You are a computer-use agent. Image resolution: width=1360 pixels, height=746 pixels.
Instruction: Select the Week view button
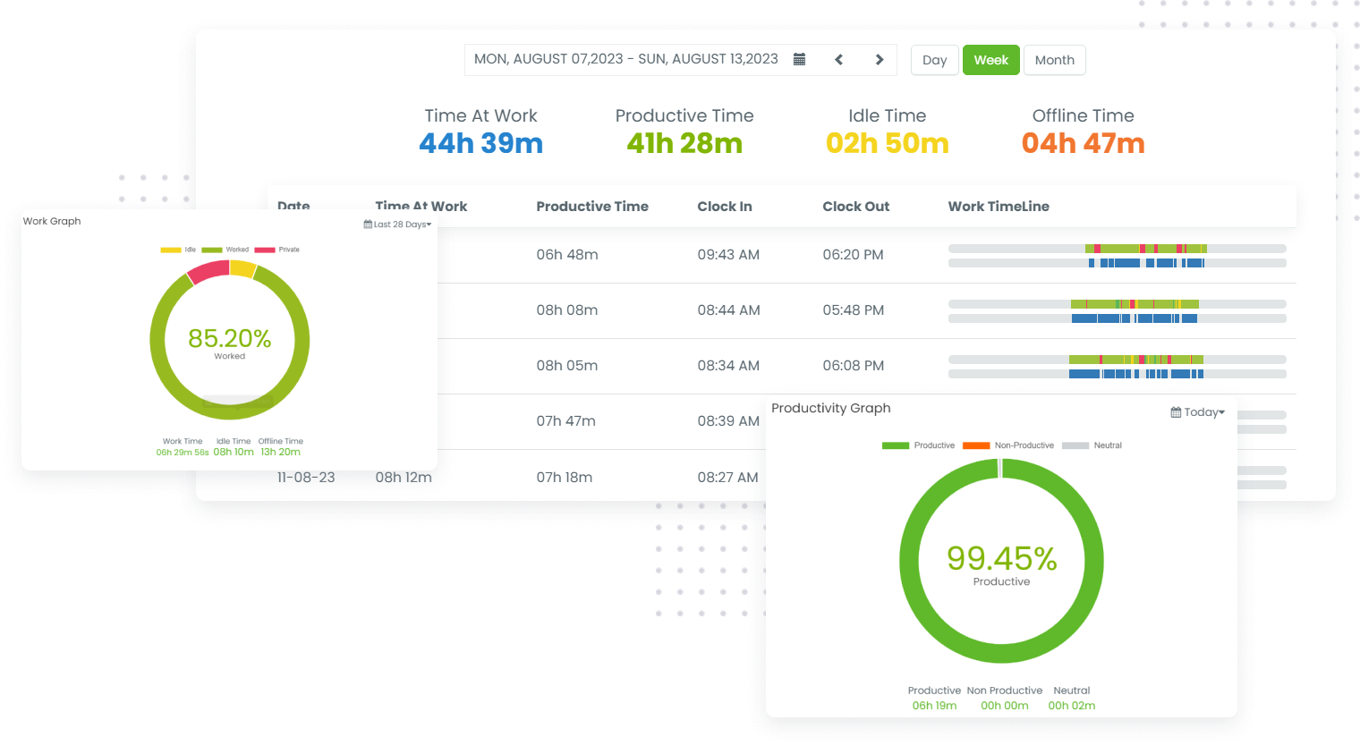coord(991,60)
